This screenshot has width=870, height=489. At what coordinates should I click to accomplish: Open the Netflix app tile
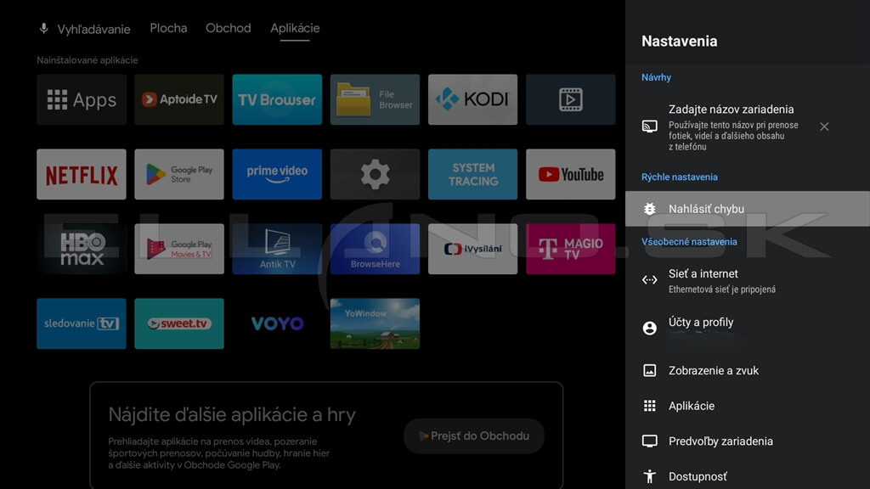(x=82, y=175)
